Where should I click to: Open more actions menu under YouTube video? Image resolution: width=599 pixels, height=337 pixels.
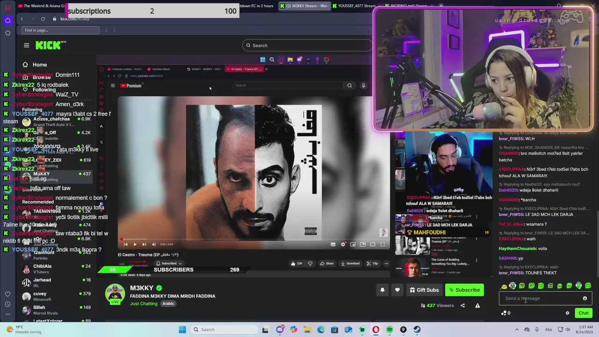(x=386, y=264)
